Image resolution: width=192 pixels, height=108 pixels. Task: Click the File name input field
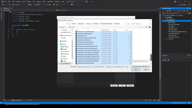pyautogui.click(x=103, y=67)
